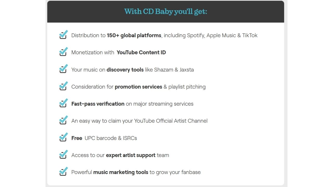Click the checkmark next to YouTube Content ID
Screen dimensions: 333x187
point(63,52)
